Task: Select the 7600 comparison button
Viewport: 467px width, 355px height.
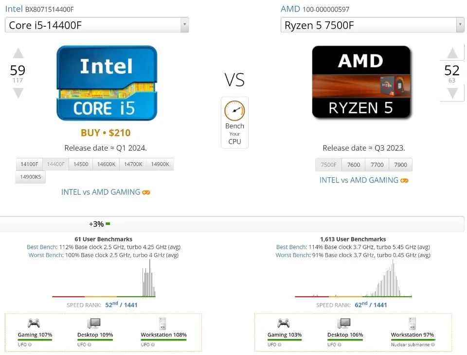Action: 353,165
